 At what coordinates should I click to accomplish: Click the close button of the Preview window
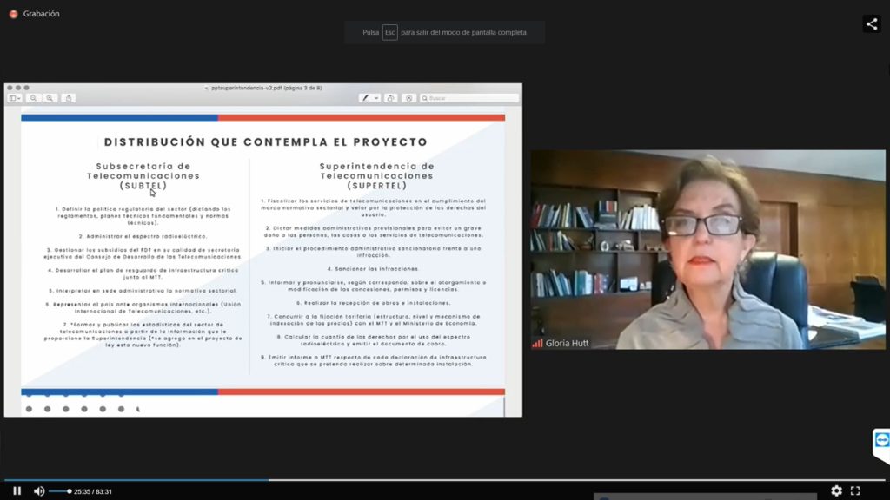coord(10,88)
